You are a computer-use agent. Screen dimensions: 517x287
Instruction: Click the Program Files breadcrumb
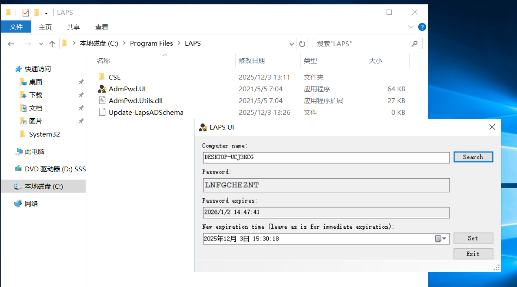(151, 43)
